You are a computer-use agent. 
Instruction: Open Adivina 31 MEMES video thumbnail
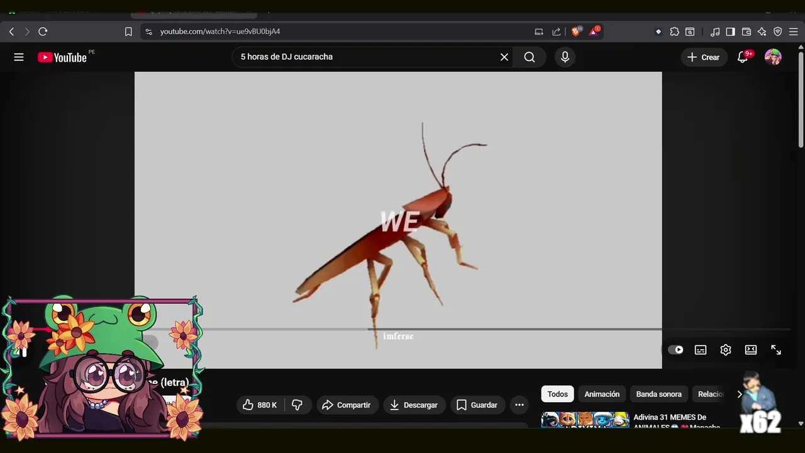point(585,420)
